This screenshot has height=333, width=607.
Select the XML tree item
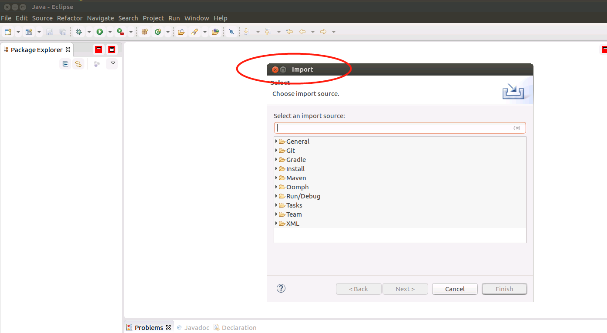point(293,224)
